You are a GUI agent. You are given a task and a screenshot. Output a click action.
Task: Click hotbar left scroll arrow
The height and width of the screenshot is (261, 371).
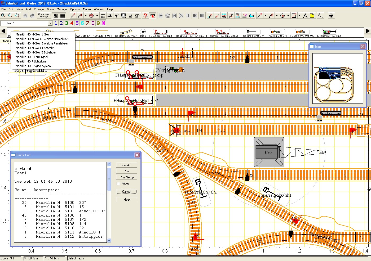[x=3, y=31]
